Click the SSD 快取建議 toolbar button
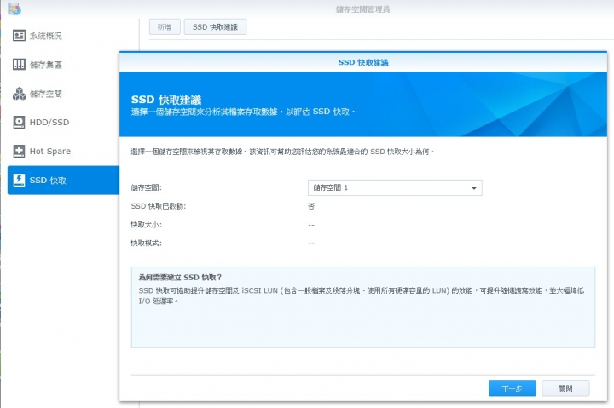Screen dimensions: 614x408 click(215, 27)
